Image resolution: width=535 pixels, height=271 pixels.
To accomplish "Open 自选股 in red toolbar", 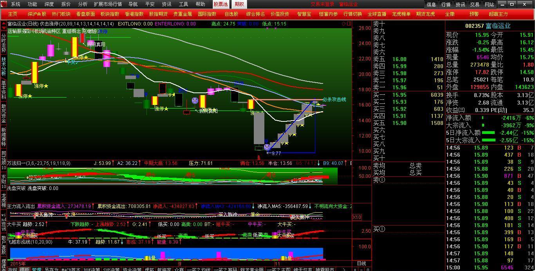I will (x=231, y=14).
